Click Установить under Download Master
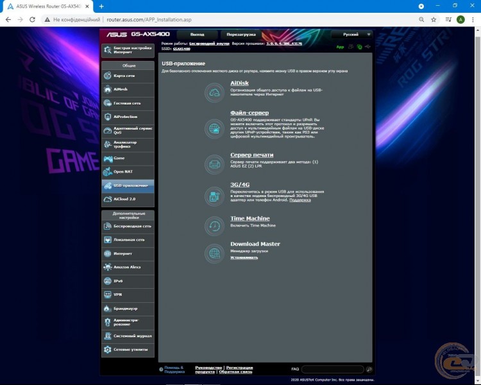The height and width of the screenshot is (385, 481). pyautogui.click(x=244, y=257)
